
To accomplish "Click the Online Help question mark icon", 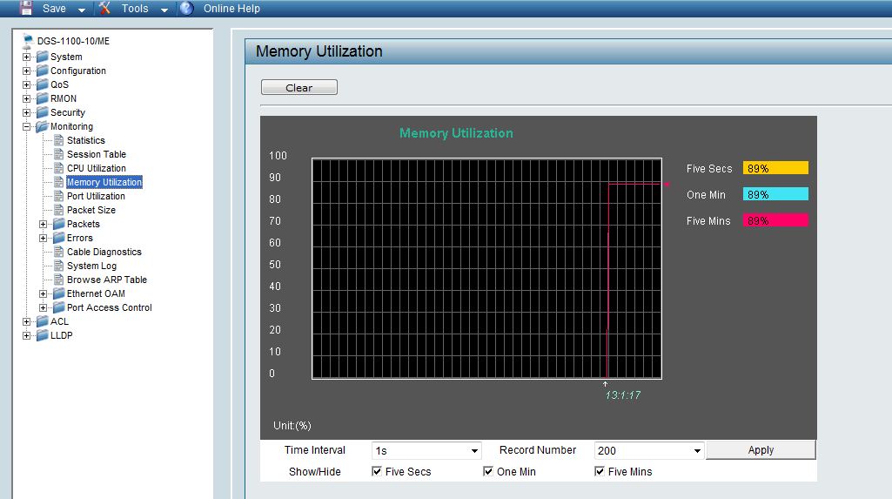I will (186, 9).
